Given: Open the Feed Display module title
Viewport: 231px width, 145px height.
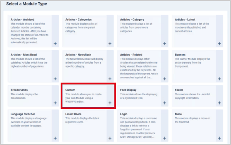Looking at the screenshot, I should click(128, 90).
